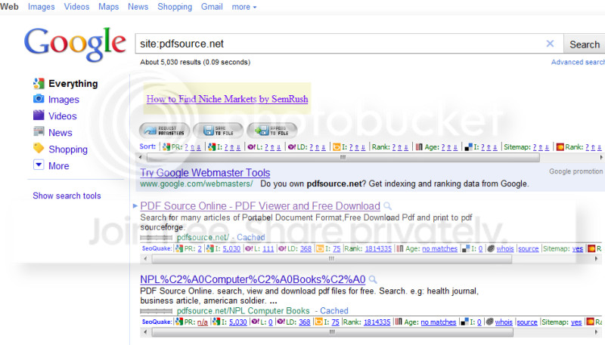The image size is (605, 345).
Task: Click the Search button
Action: coord(584,45)
